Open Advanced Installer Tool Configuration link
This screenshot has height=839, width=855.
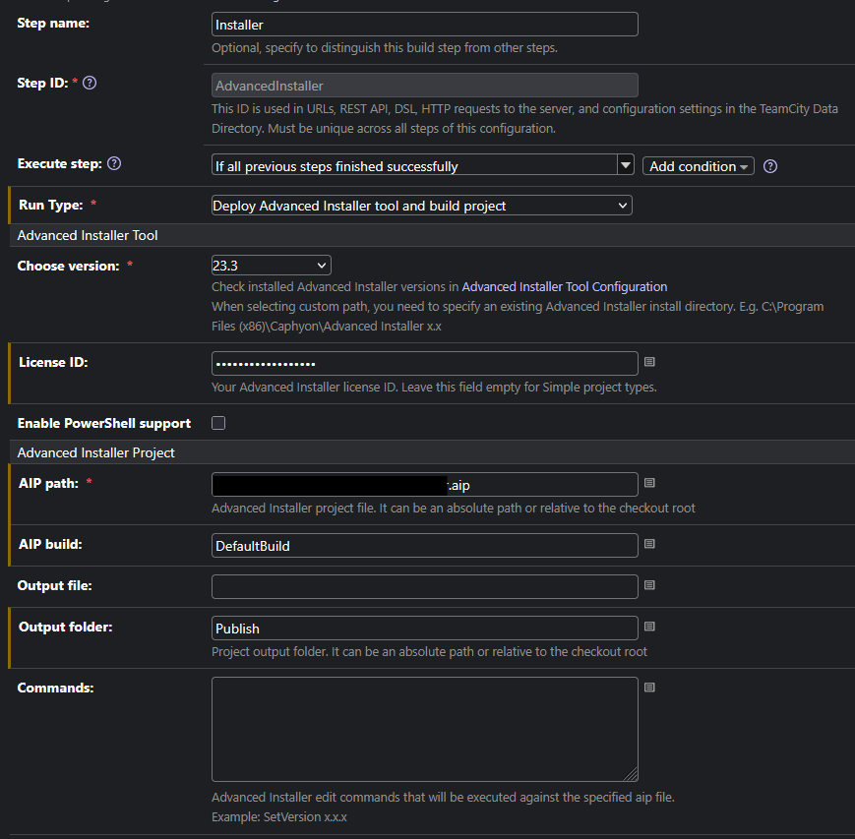[565, 287]
